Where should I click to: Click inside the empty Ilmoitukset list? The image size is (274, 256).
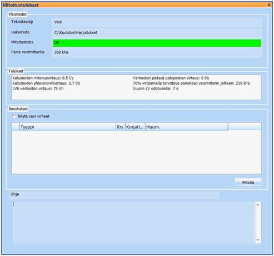(x=136, y=152)
